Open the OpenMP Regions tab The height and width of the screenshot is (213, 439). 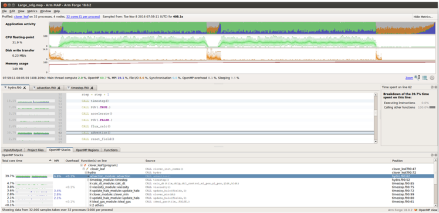click(x=87, y=150)
